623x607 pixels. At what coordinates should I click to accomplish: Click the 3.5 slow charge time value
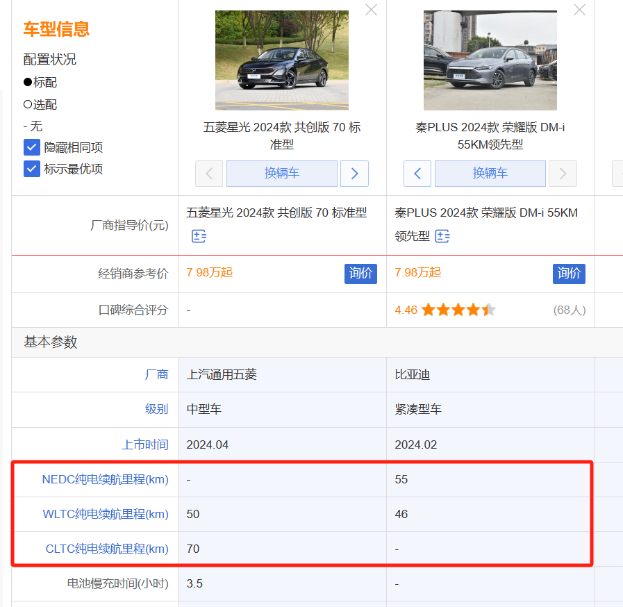tap(194, 583)
